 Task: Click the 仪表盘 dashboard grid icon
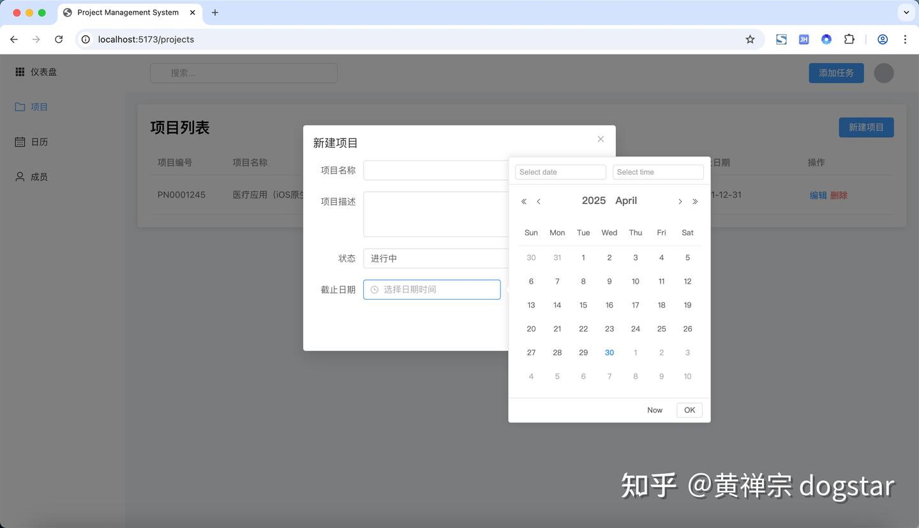click(x=20, y=71)
